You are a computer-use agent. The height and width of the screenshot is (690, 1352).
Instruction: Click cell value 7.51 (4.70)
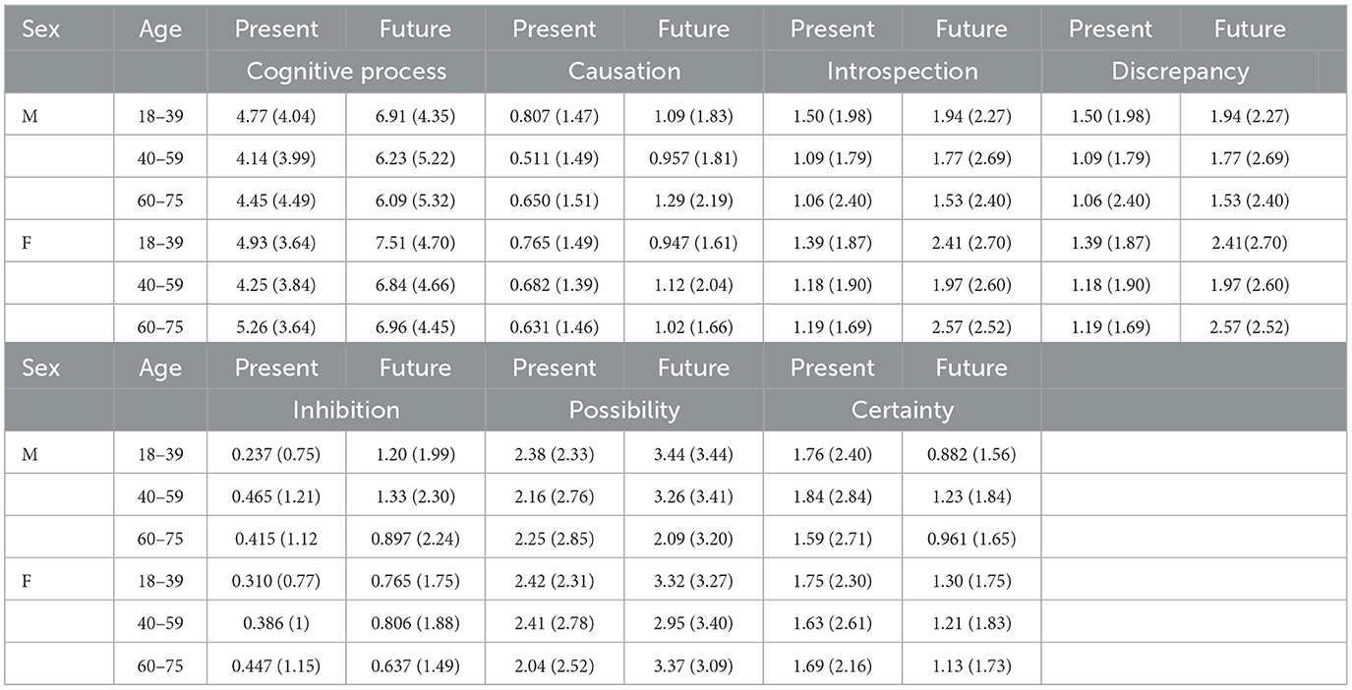[415, 241]
